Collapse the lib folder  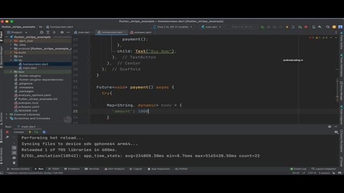[11, 60]
